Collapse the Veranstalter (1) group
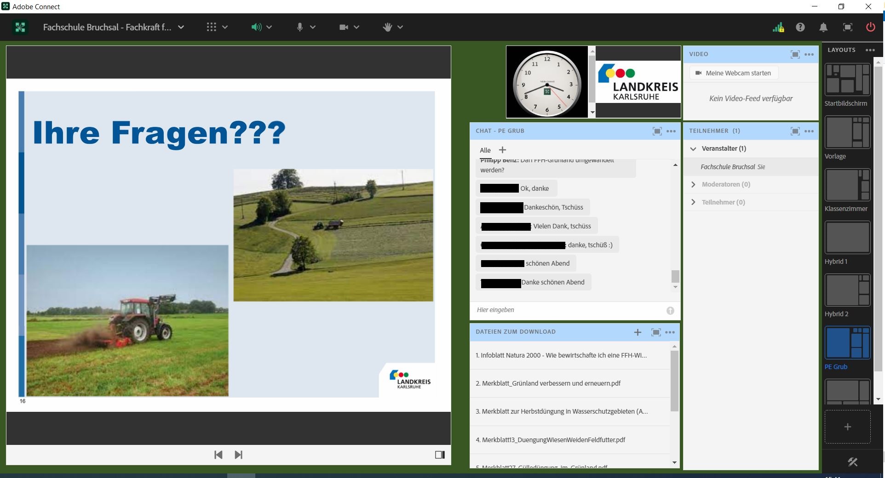The image size is (885, 478). click(694, 148)
